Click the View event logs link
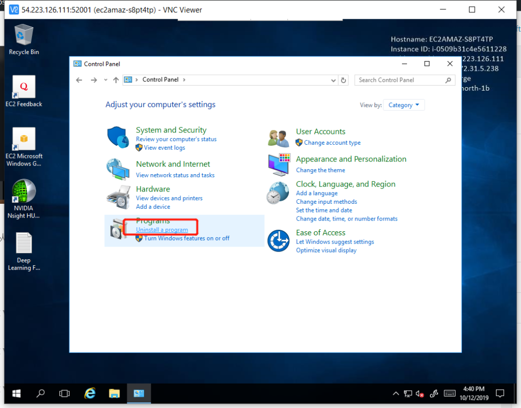The height and width of the screenshot is (408, 521). (164, 148)
